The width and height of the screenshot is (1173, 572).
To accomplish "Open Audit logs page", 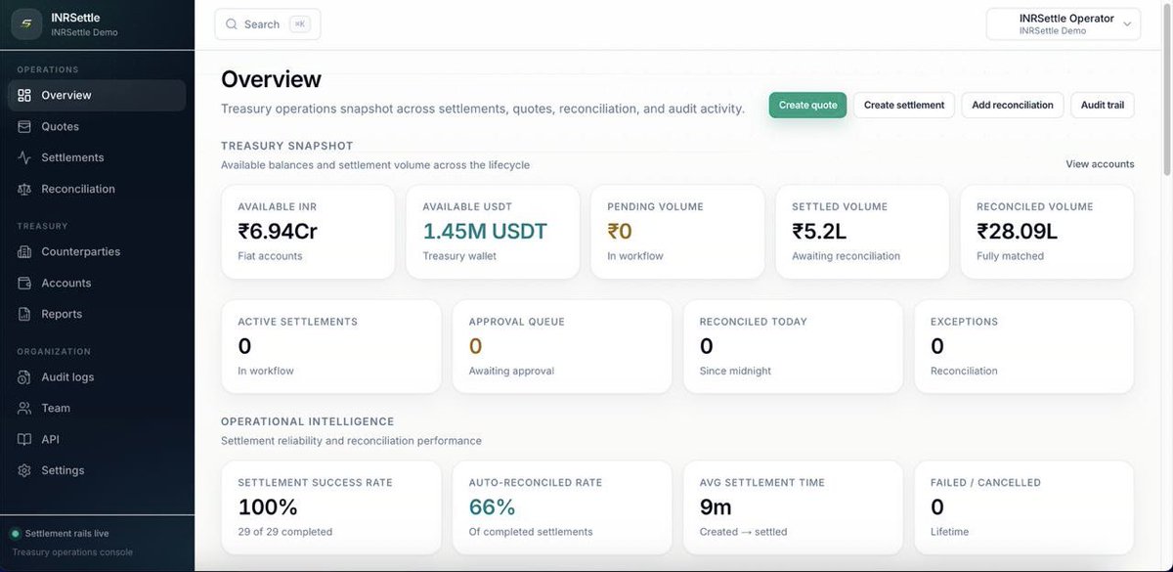I will tap(97, 376).
